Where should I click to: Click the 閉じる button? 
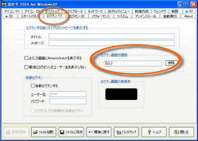[x=181, y=132]
